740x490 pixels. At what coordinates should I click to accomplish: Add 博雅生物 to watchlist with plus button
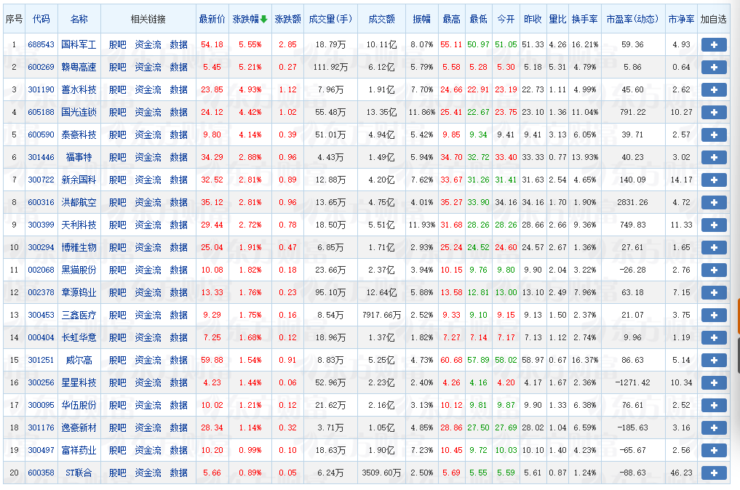point(714,248)
